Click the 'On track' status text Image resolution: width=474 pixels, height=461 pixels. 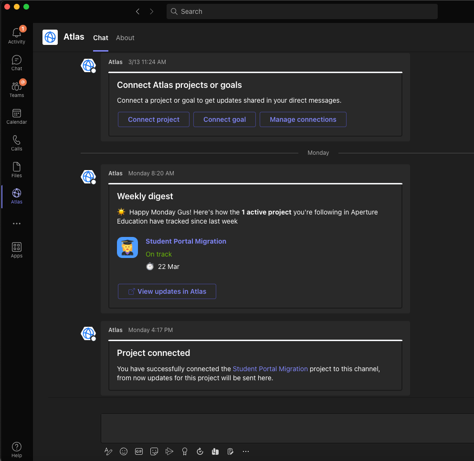pos(158,254)
